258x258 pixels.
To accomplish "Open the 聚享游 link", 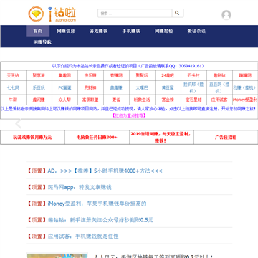I will pyautogui.click(x=39, y=75).
